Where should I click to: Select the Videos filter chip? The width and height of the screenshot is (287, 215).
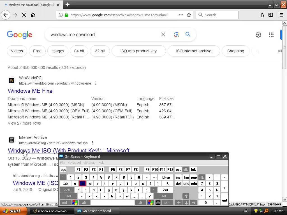[x=17, y=51]
